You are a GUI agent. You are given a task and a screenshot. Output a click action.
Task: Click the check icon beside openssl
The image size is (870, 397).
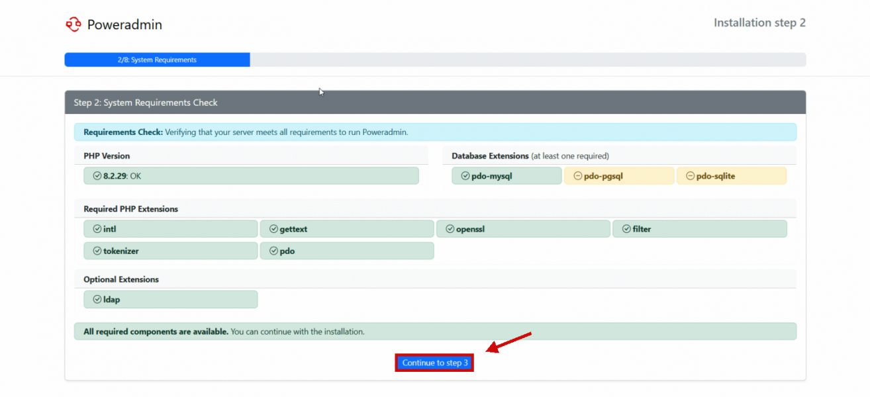click(x=450, y=229)
